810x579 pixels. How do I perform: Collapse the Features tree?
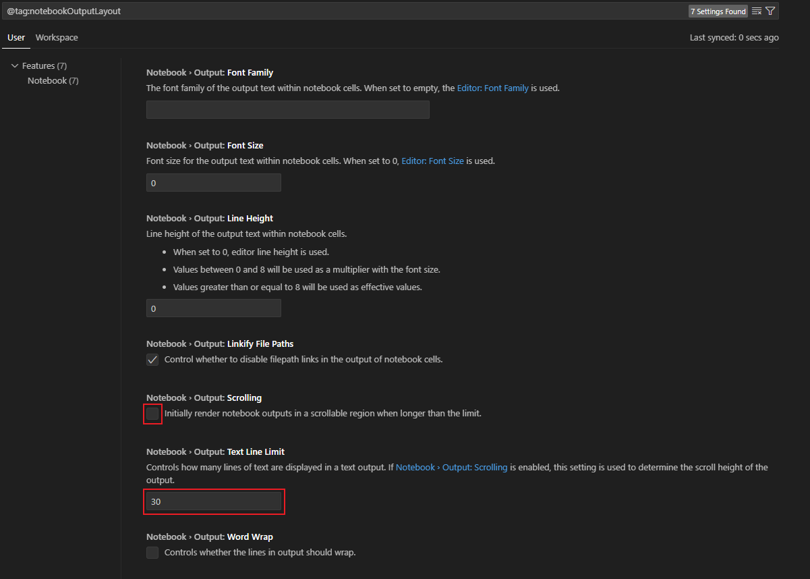click(15, 65)
